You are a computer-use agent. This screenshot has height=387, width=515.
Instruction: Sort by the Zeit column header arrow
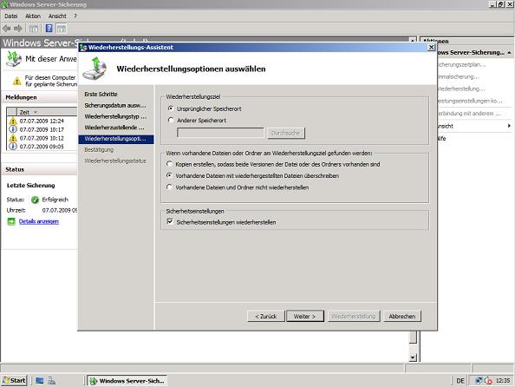[x=36, y=112]
